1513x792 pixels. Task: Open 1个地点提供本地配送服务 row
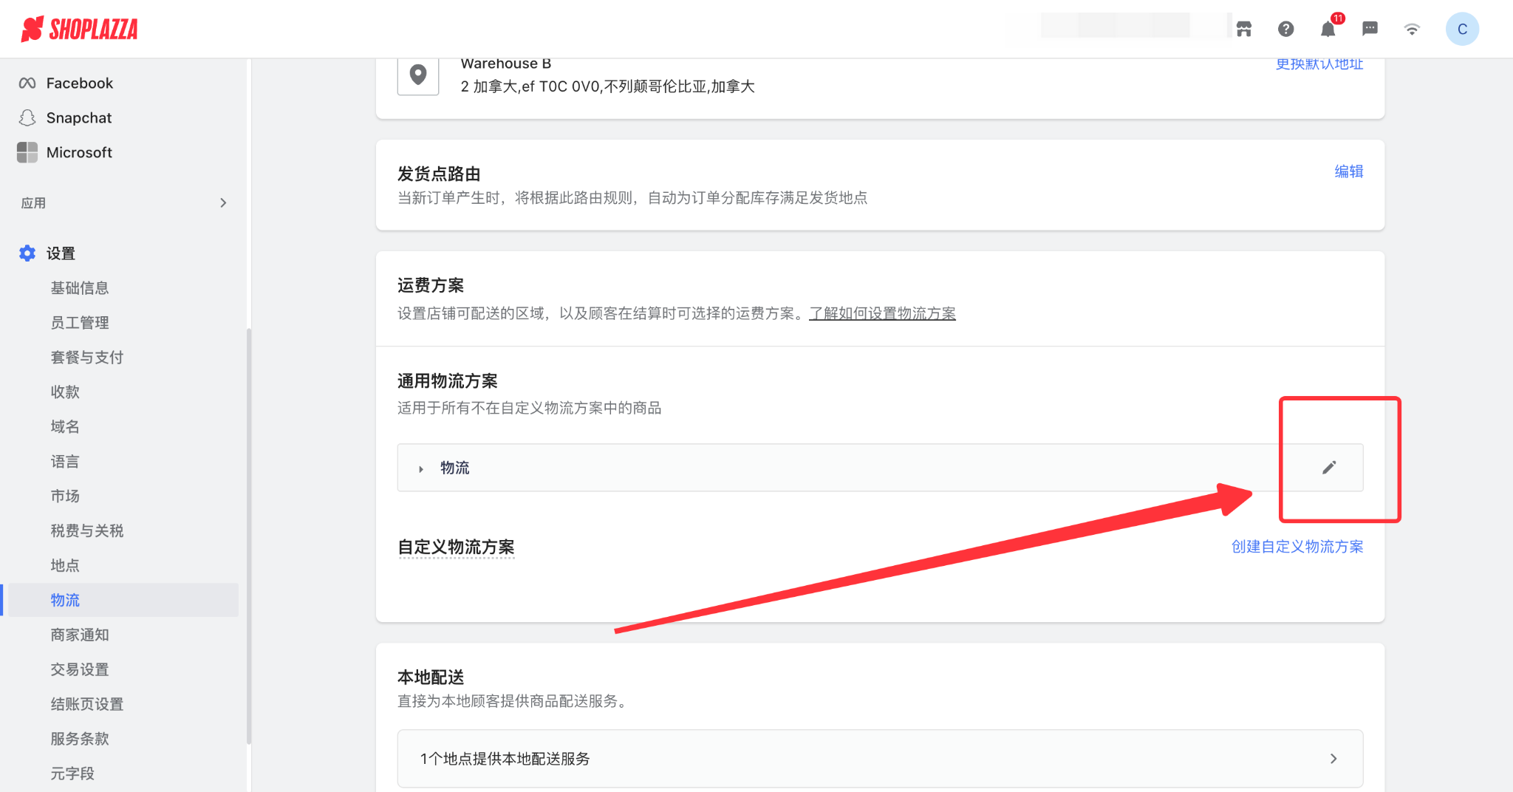[x=879, y=759]
